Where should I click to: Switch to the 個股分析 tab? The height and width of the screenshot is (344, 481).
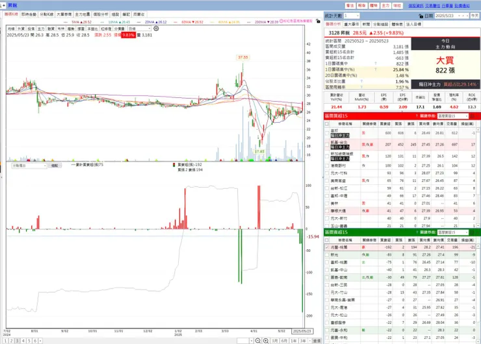[x=101, y=14]
